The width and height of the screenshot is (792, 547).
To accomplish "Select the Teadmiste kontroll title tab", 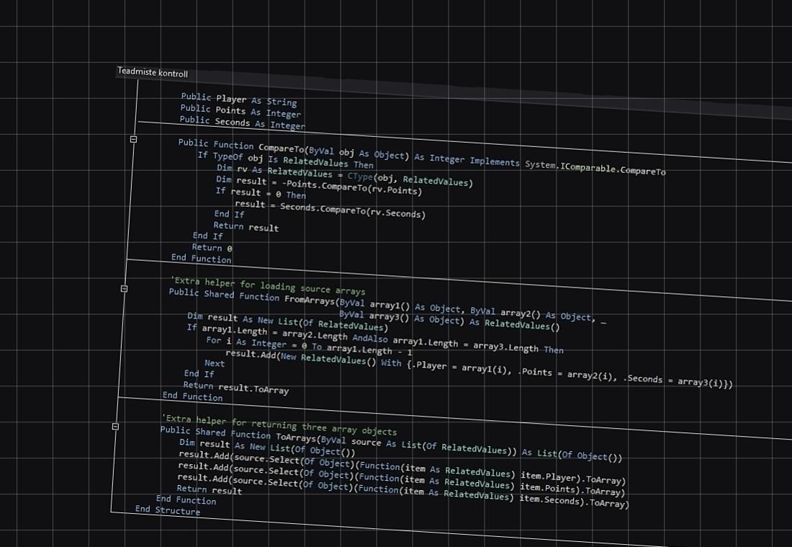I will click(153, 73).
